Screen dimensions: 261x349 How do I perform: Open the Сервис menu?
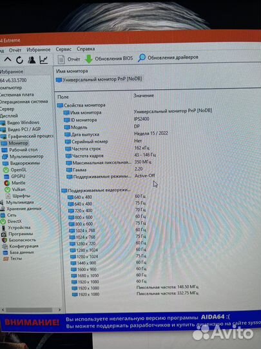pos(63,49)
